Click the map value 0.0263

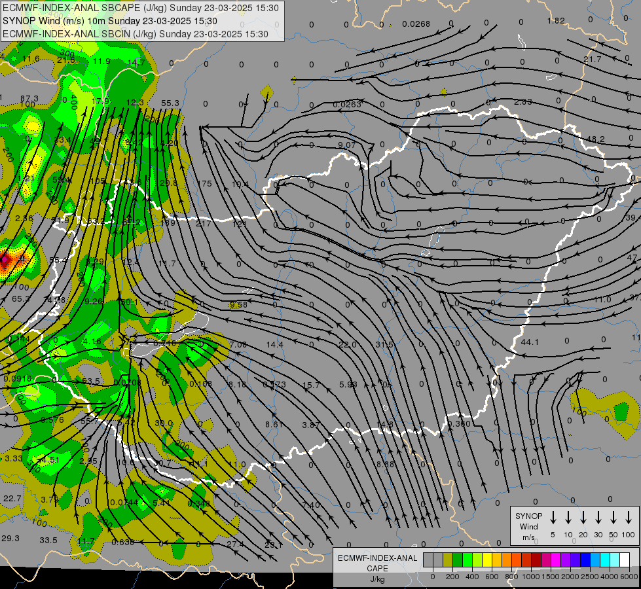pos(347,105)
